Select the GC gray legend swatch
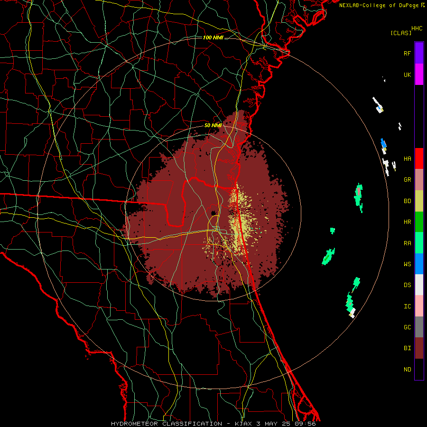Screen dimensions: 427x427 [x=419, y=327]
